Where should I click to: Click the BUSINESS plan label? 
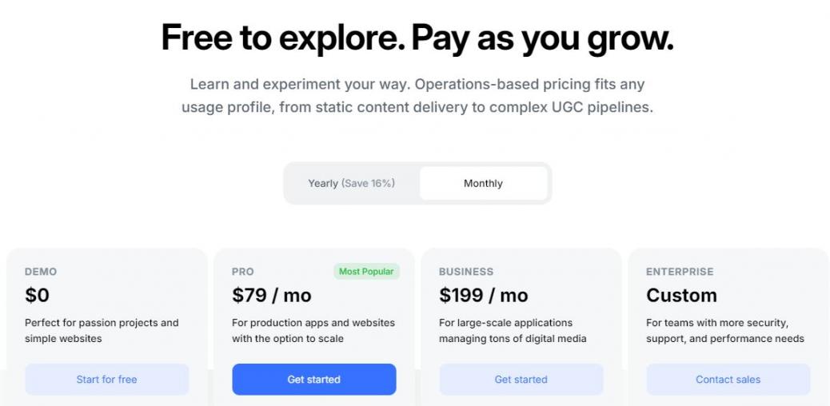[x=466, y=272]
